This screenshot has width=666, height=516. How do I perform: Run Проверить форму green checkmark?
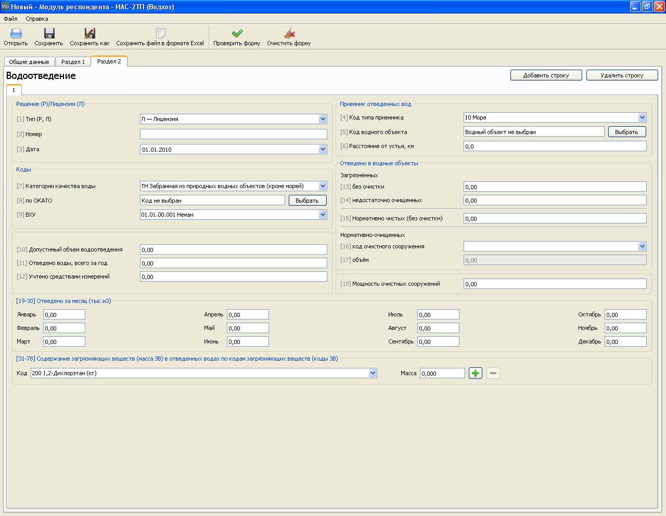[x=237, y=33]
